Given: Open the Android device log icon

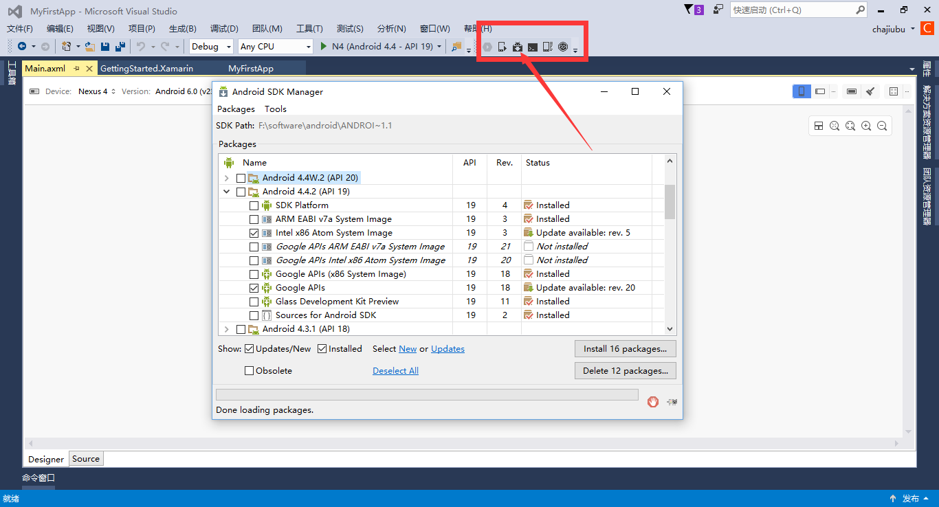Looking at the screenshot, I should tap(548, 47).
